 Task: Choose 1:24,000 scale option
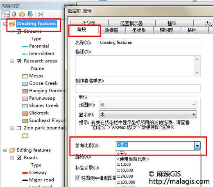point(125,176)
